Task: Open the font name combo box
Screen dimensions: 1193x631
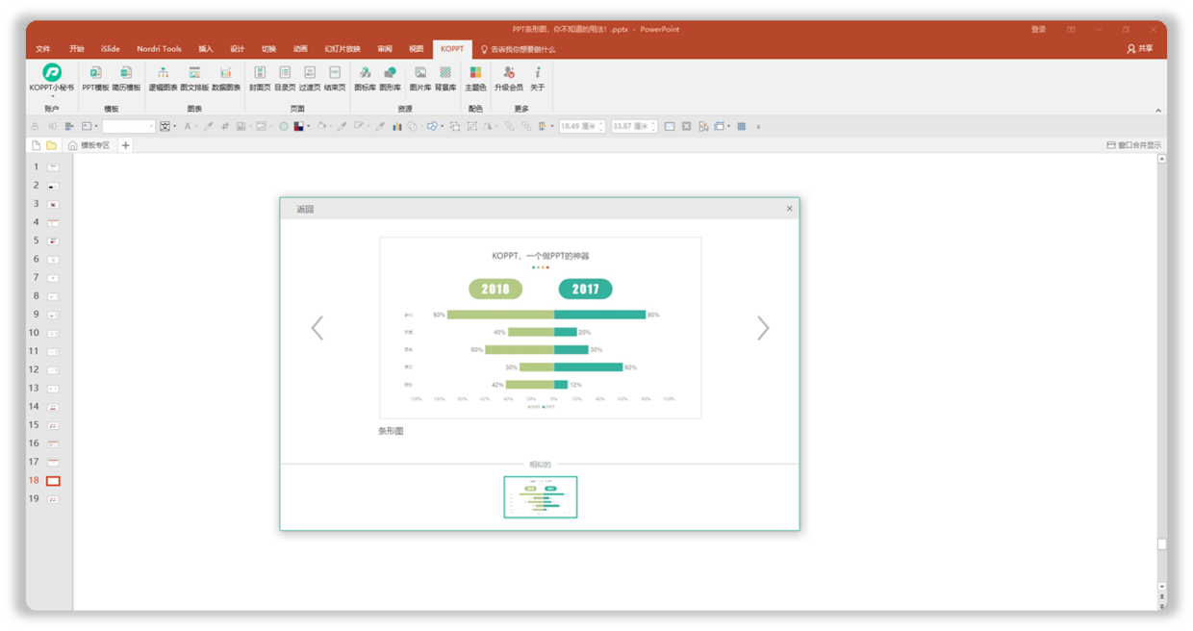Action: tap(129, 126)
